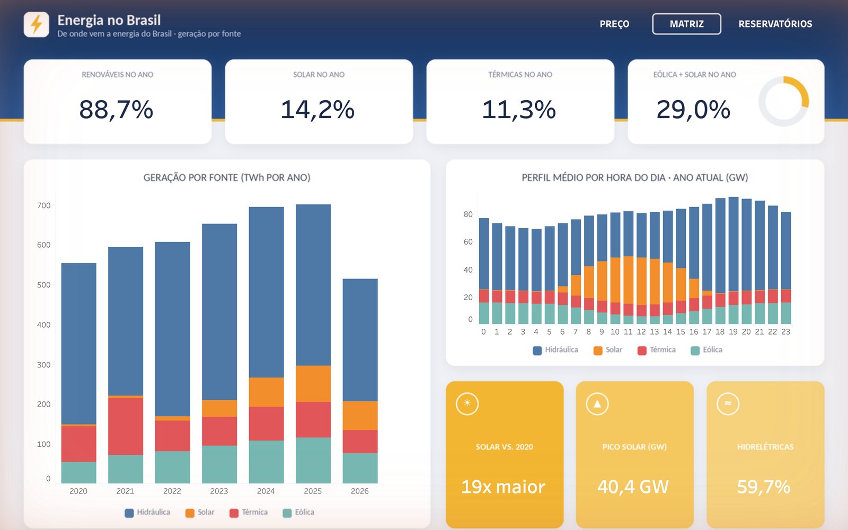
Task: Click the hour 23 bar in hourly profile
Action: (786, 268)
